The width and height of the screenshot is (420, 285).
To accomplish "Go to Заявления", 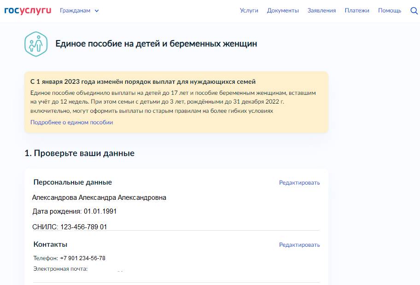I will pos(321,10).
